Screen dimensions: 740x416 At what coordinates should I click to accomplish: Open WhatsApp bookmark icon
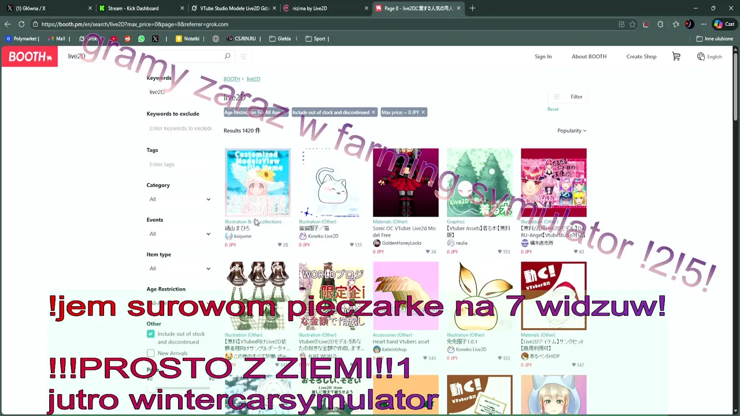[141, 39]
